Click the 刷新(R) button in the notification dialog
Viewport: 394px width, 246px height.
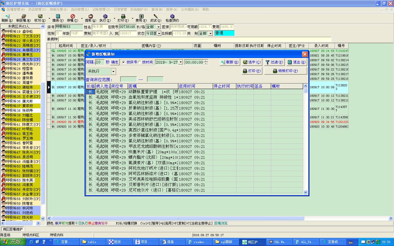[230, 62]
